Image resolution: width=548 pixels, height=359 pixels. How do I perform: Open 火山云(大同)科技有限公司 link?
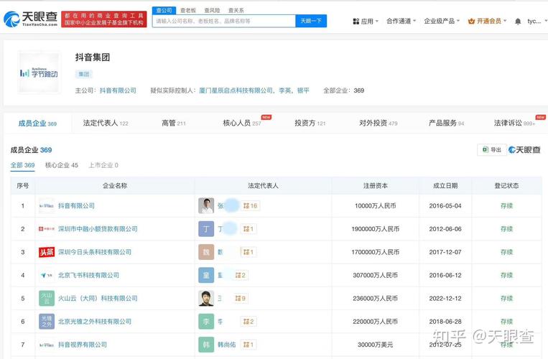click(x=98, y=298)
